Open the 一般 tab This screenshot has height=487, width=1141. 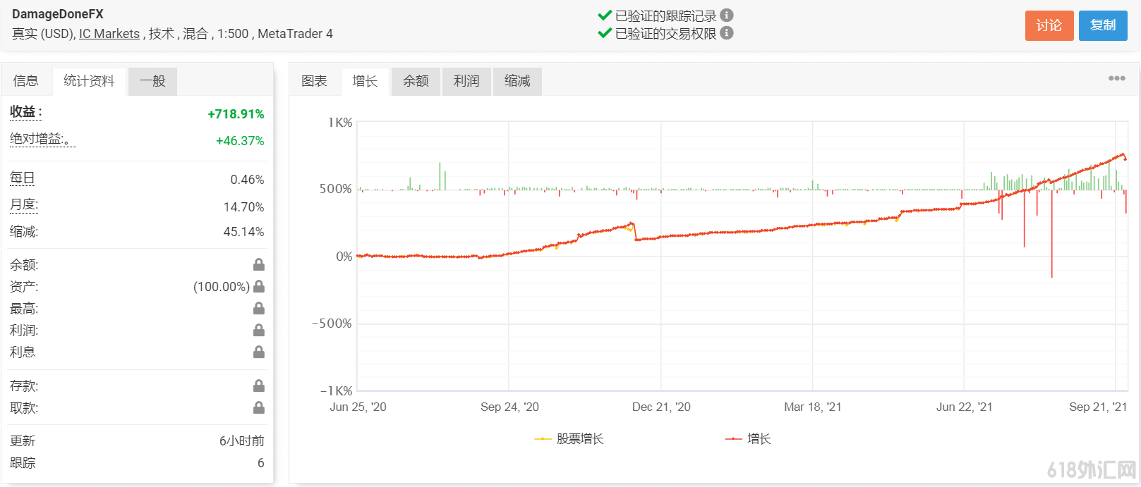[x=152, y=81]
